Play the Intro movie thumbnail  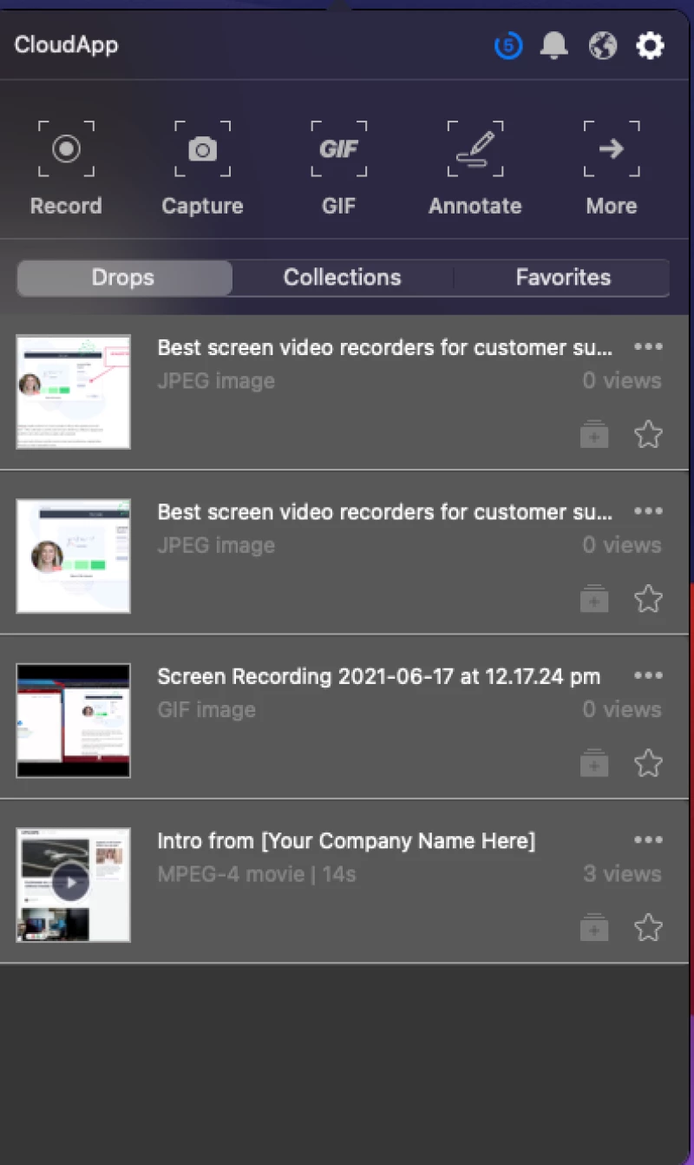[71, 884]
